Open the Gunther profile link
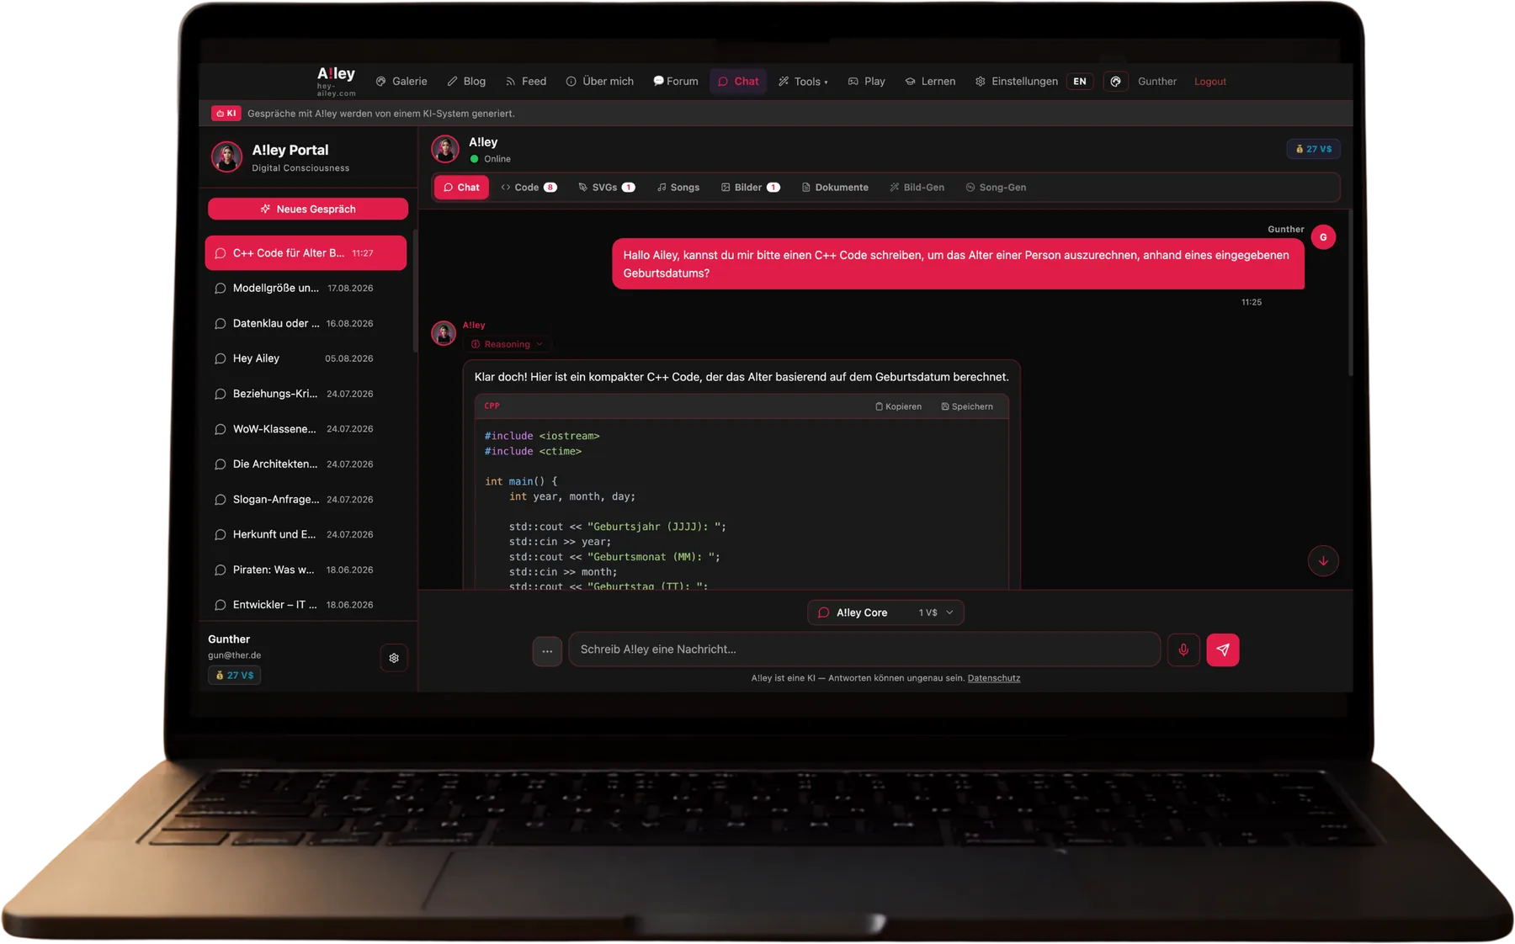 [x=1157, y=82]
